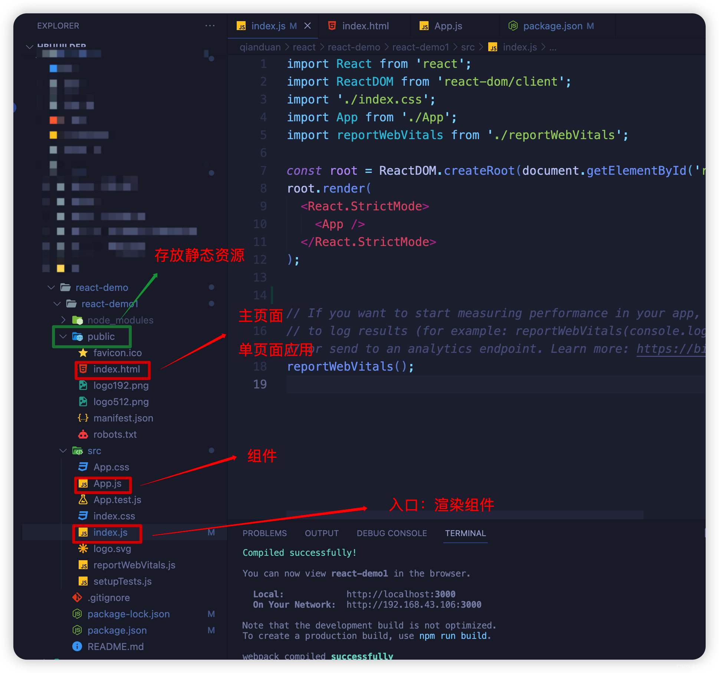Click the package.json node icon in explorer
This screenshot has height=673, width=719.
click(x=77, y=630)
